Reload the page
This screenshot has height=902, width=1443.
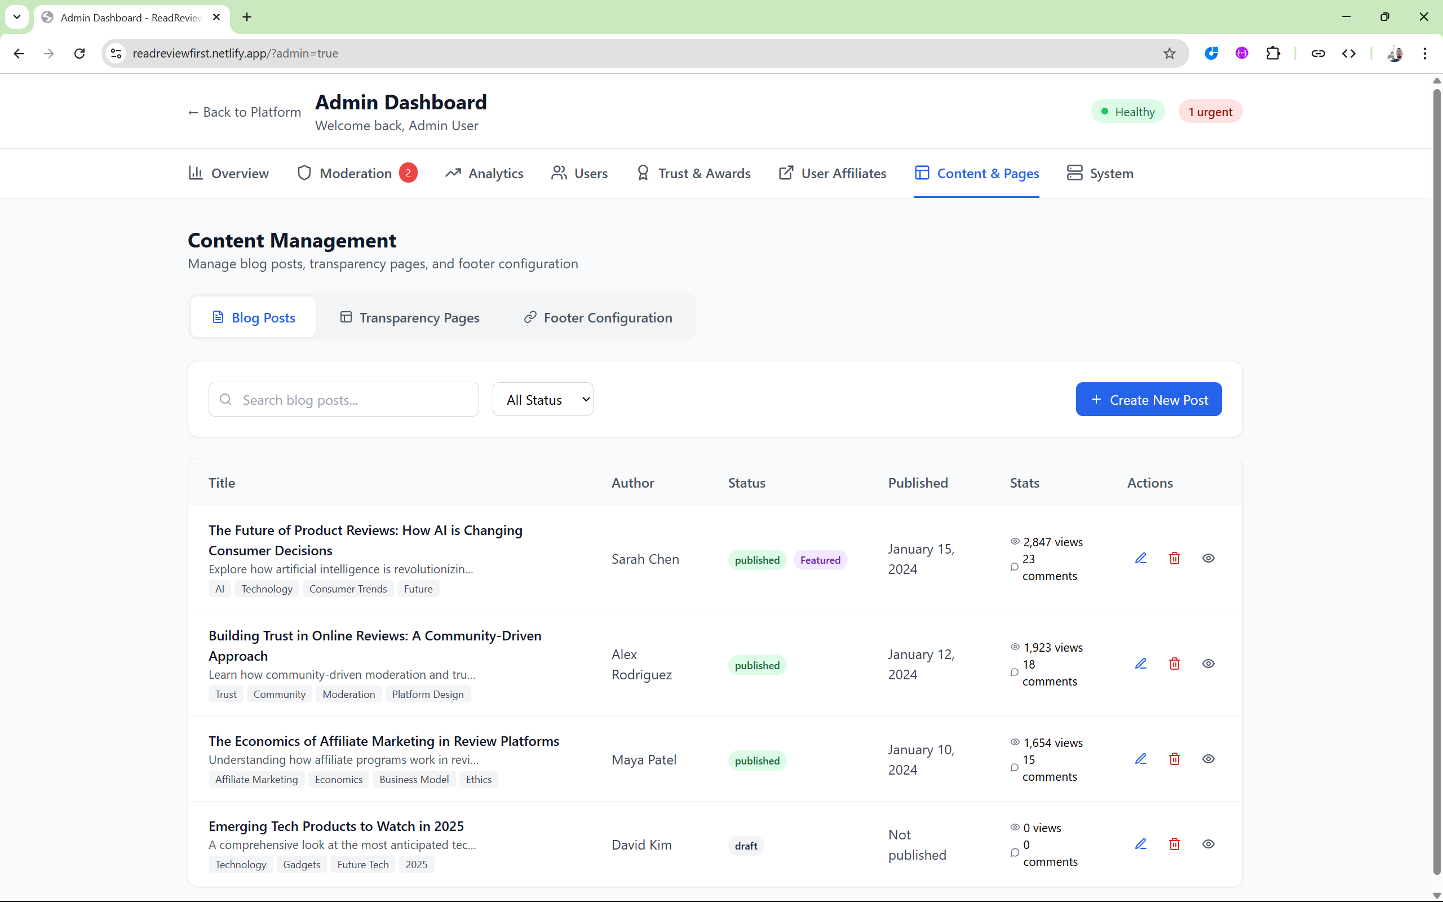tap(79, 54)
